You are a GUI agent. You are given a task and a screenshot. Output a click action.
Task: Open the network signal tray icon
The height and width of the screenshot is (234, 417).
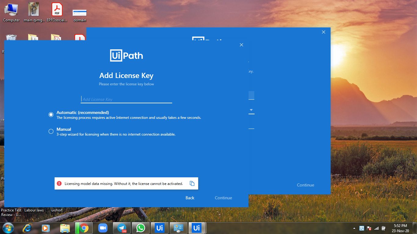[376, 228]
